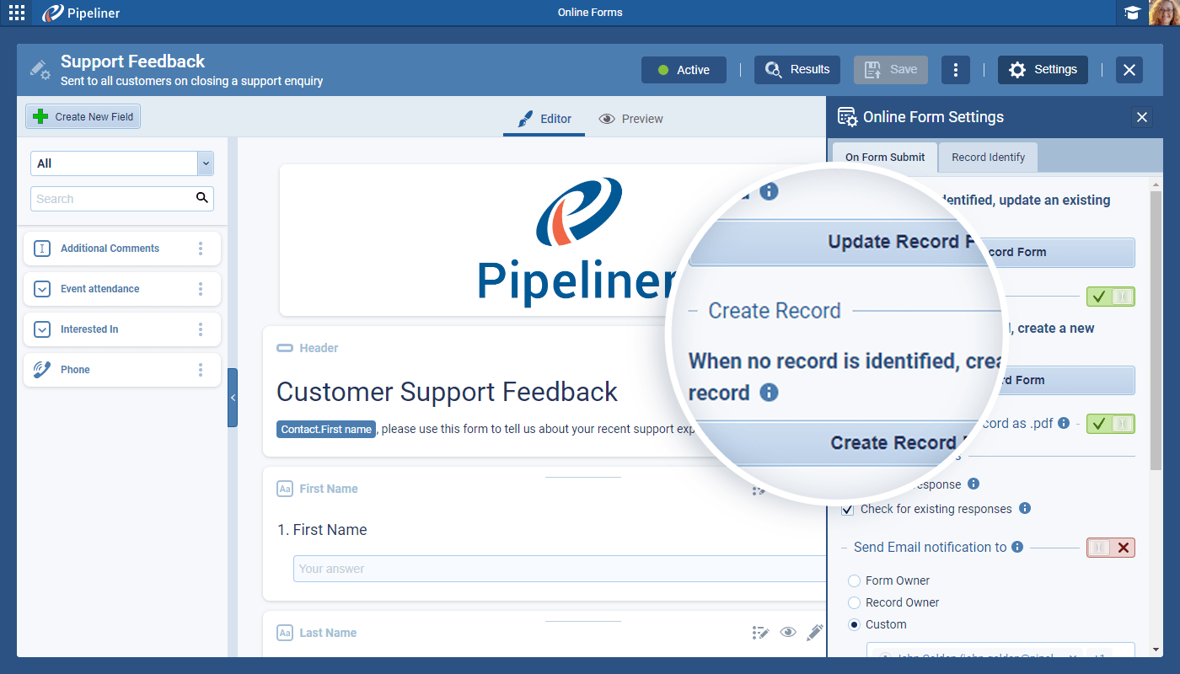Open the apps grid launcher icon
The height and width of the screenshot is (674, 1180).
[x=17, y=13]
